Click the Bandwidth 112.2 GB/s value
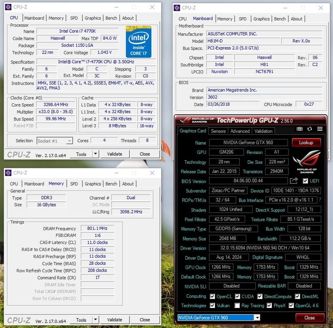Viewport: 333px width, 328px height. tap(300, 239)
